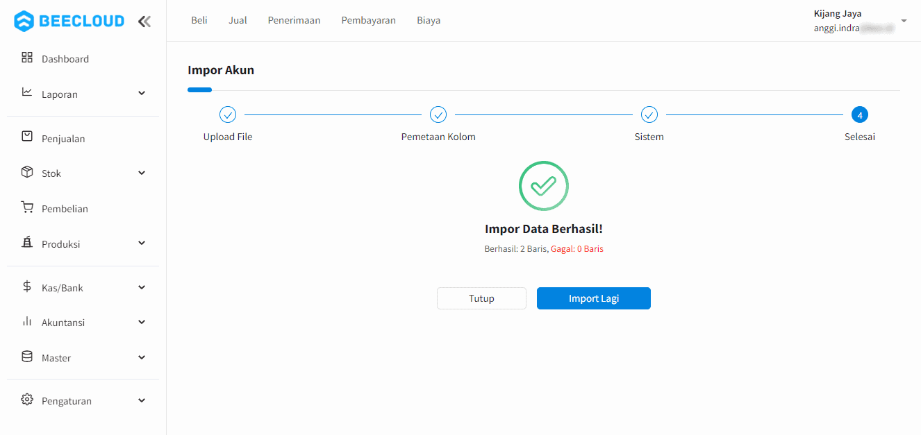The image size is (921, 435).
Task: Click the Pengaturan gear icon
Action: tap(27, 400)
